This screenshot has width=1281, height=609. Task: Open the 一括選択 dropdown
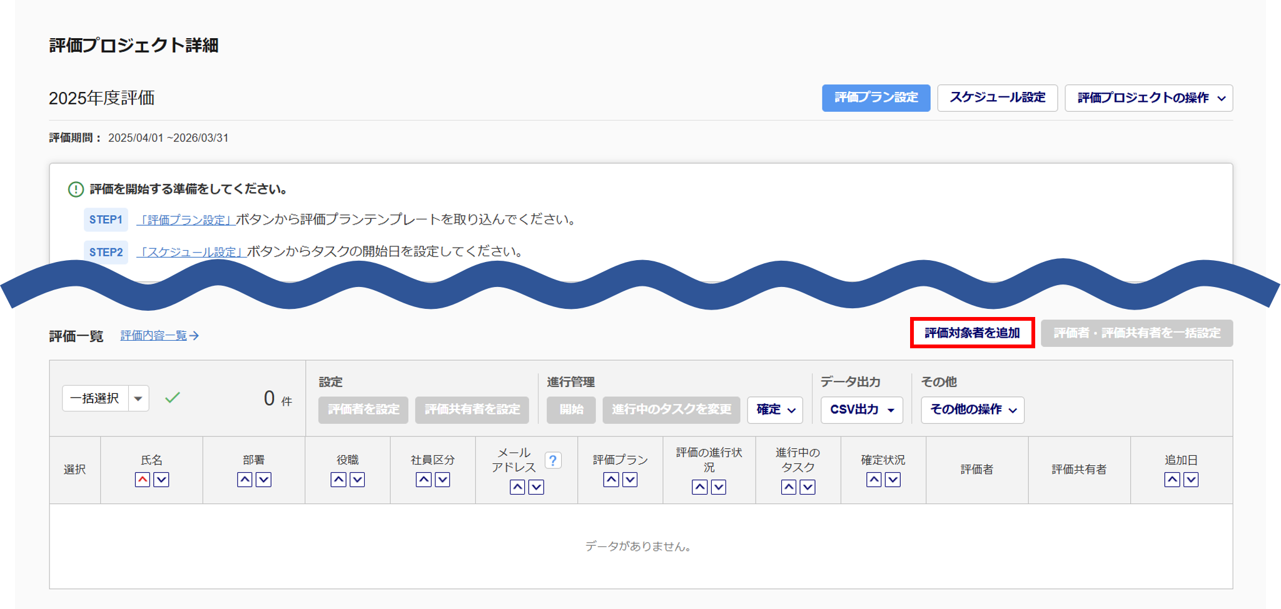point(138,398)
